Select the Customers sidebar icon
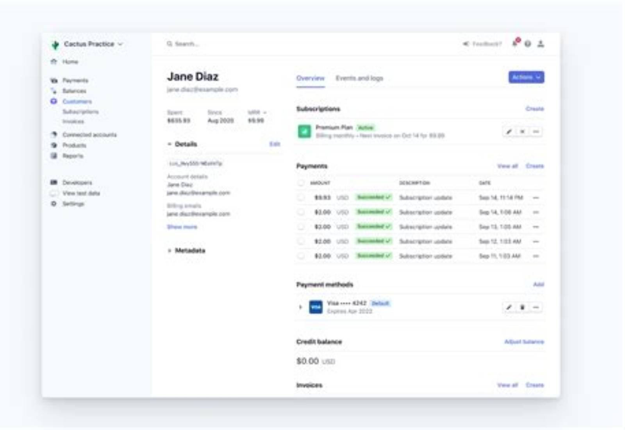Screen dimensions: 625x430 (54, 101)
